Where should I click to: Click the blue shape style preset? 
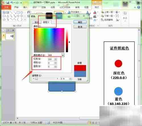point(59,16)
